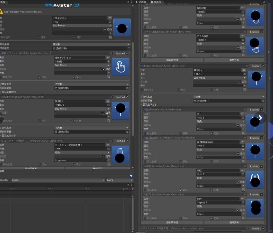Open the object picker for the wy icon field
The image size is (273, 233).
(x=110, y=22)
